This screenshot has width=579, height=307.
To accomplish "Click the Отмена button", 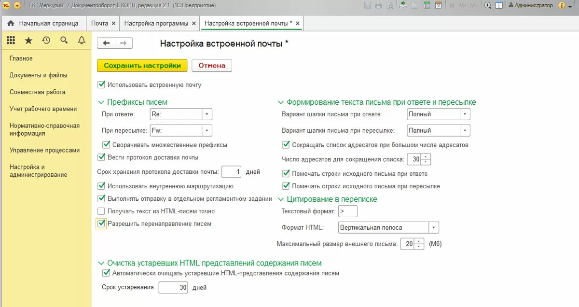I will 212,66.
